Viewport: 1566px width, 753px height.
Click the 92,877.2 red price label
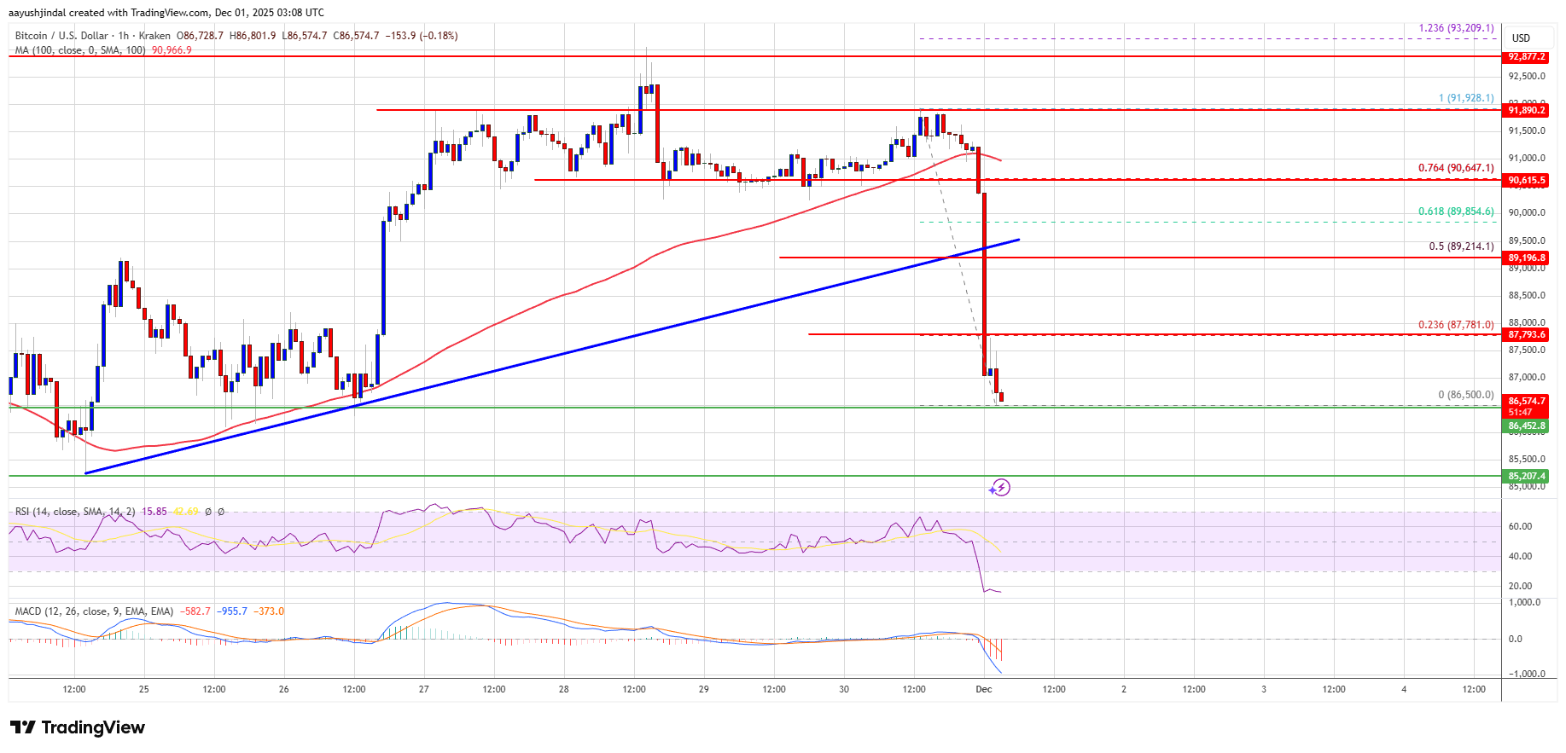tap(1526, 57)
